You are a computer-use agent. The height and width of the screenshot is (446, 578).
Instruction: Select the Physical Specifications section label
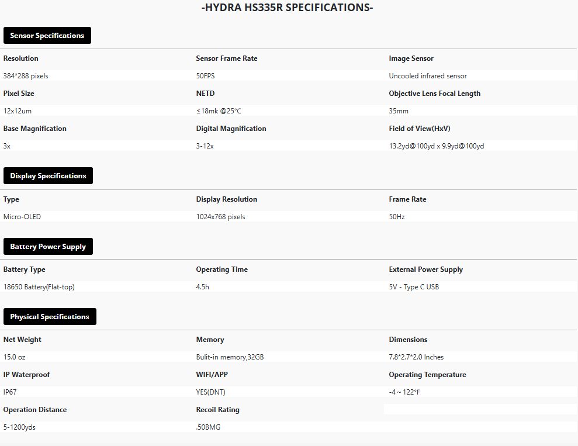(50, 317)
